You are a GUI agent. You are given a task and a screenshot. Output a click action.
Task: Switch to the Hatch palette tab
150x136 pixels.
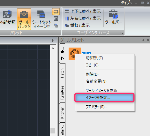62,73
